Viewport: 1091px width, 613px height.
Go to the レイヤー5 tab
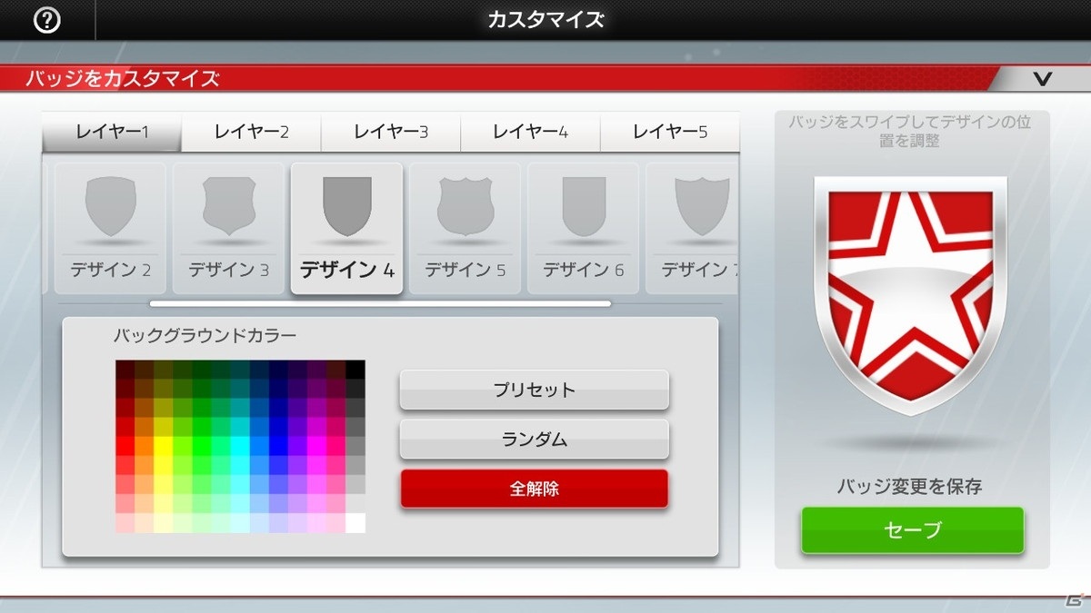pos(669,133)
